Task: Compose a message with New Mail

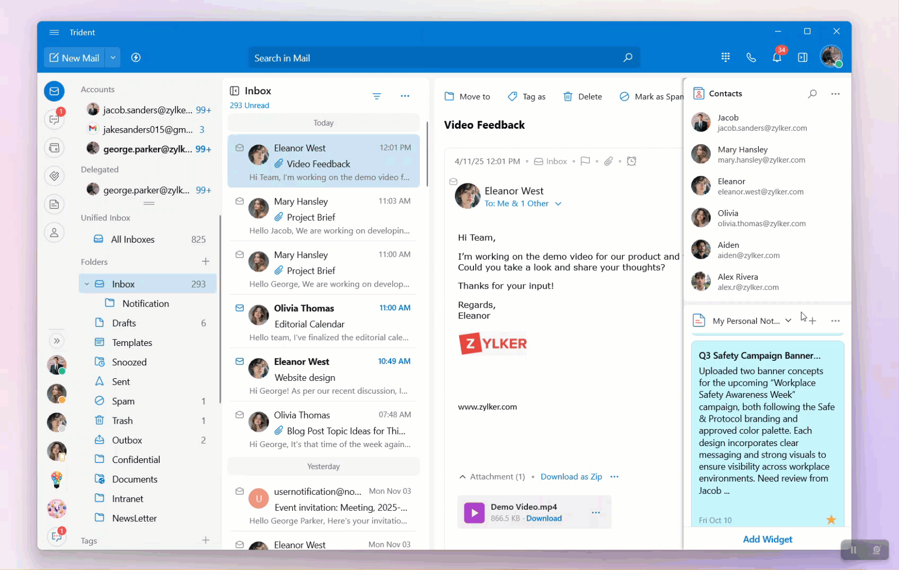Action: coord(75,58)
